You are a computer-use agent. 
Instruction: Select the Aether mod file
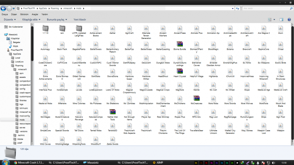point(113,30)
